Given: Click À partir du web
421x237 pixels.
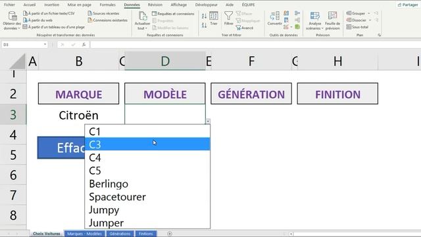Looking at the screenshot, I should coord(37,20).
